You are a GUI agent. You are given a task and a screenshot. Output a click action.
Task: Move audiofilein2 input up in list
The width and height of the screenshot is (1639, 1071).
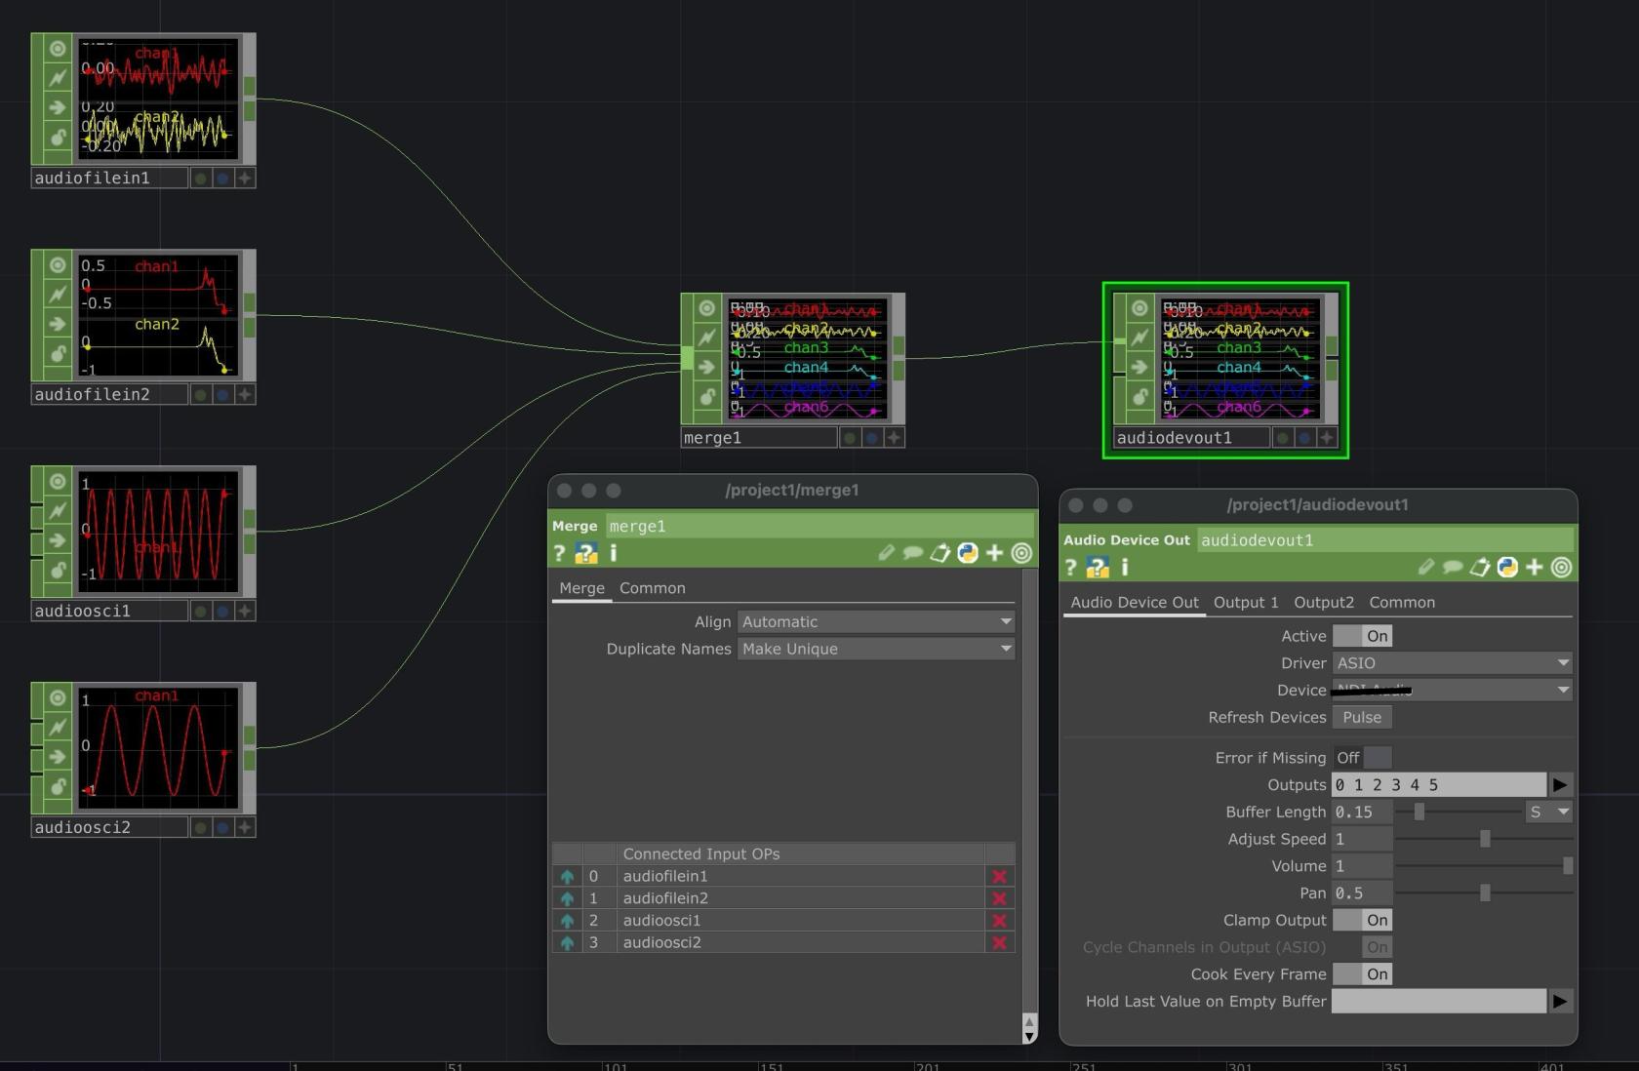(567, 898)
